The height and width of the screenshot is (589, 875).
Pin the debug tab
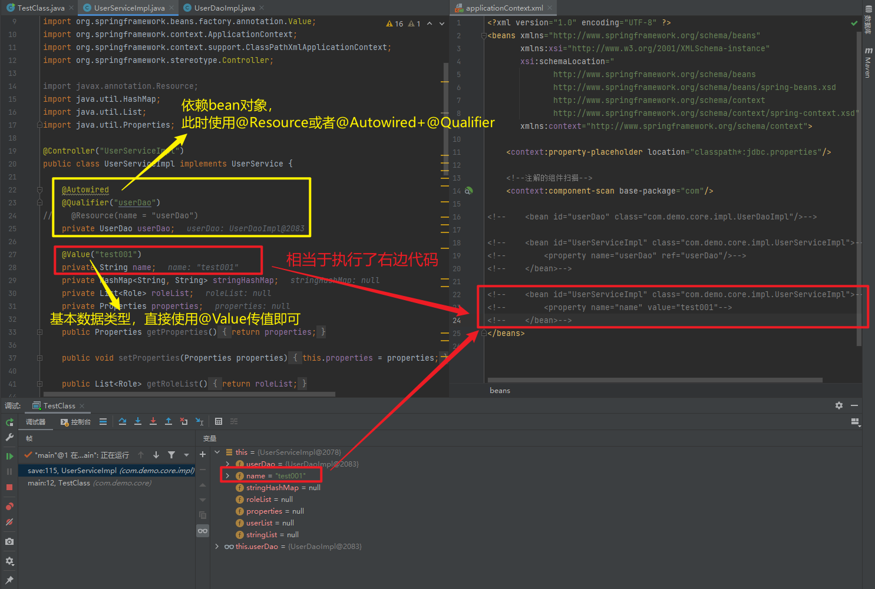tap(9, 580)
